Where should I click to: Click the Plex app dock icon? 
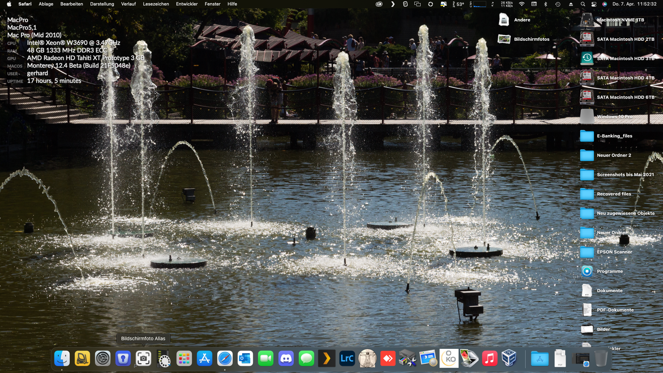[x=326, y=358]
